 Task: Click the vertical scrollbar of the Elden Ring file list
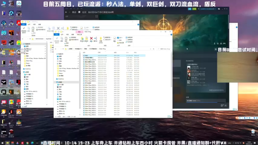click(x=172, y=71)
